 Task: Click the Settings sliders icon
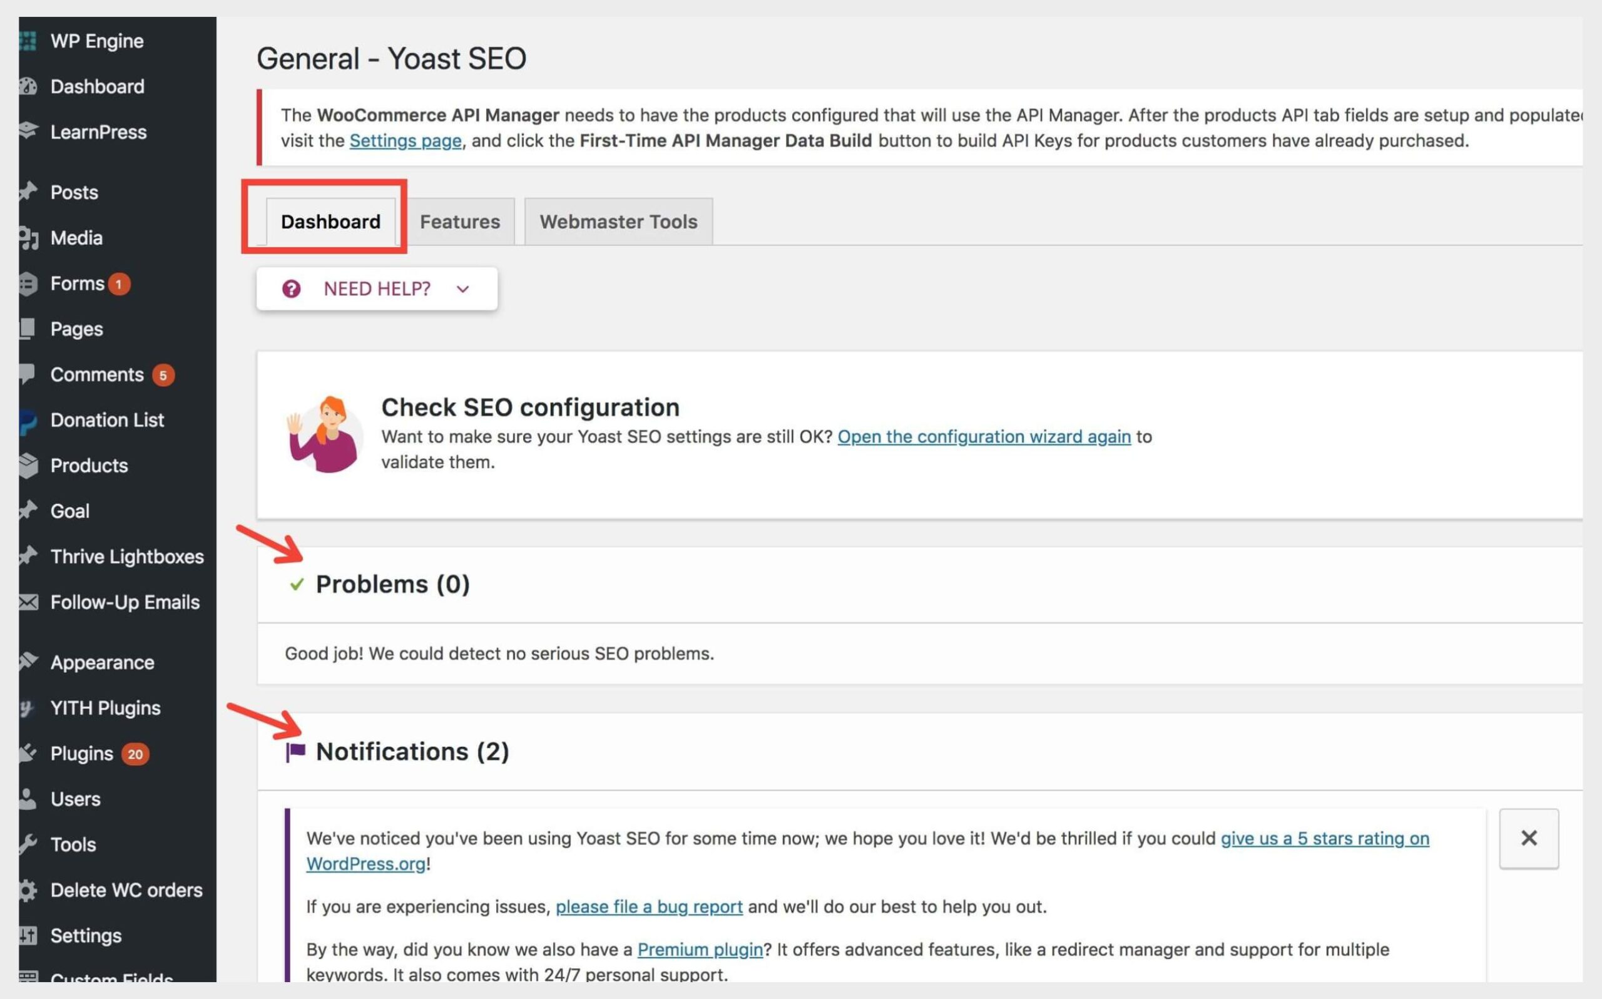coord(28,936)
